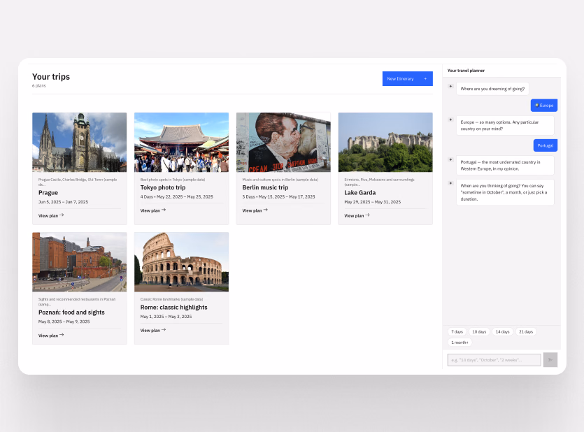Click assistant icon beside 'Europe — so many options'

pyautogui.click(x=450, y=120)
